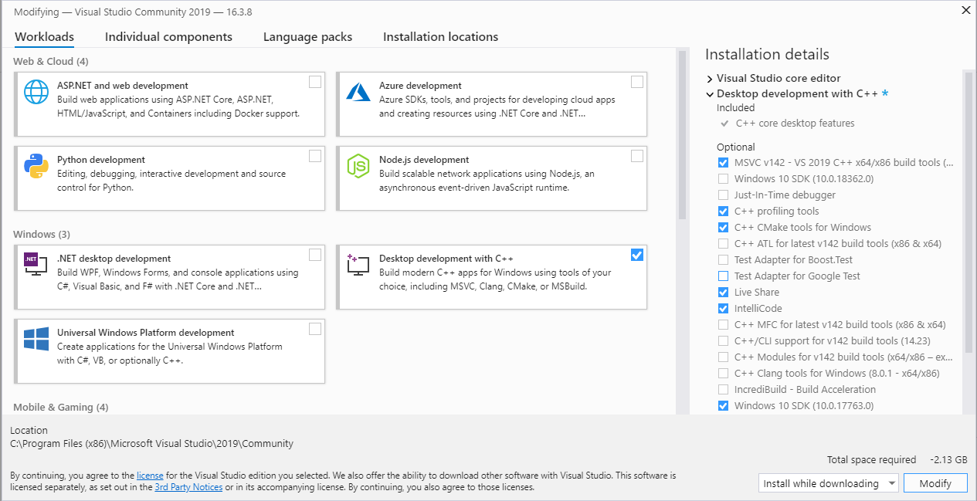Image resolution: width=977 pixels, height=501 pixels.
Task: Click the Python development snake icon
Action: [36, 166]
